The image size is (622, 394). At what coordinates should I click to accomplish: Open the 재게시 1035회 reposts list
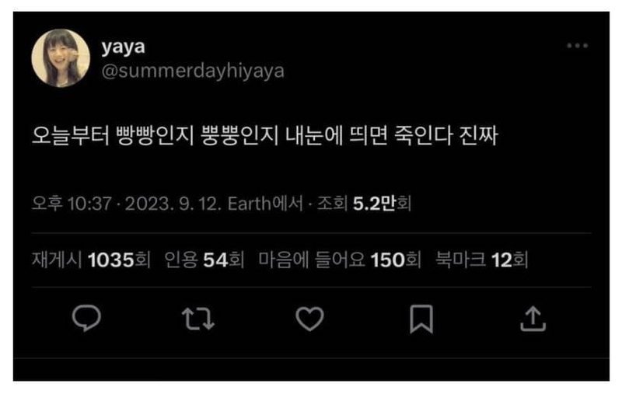pyautogui.click(x=91, y=260)
